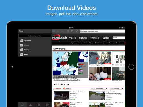Viewport: 143px width, 107px height.
Task: Go forward with the forward arrow
Action: pos(63,31)
